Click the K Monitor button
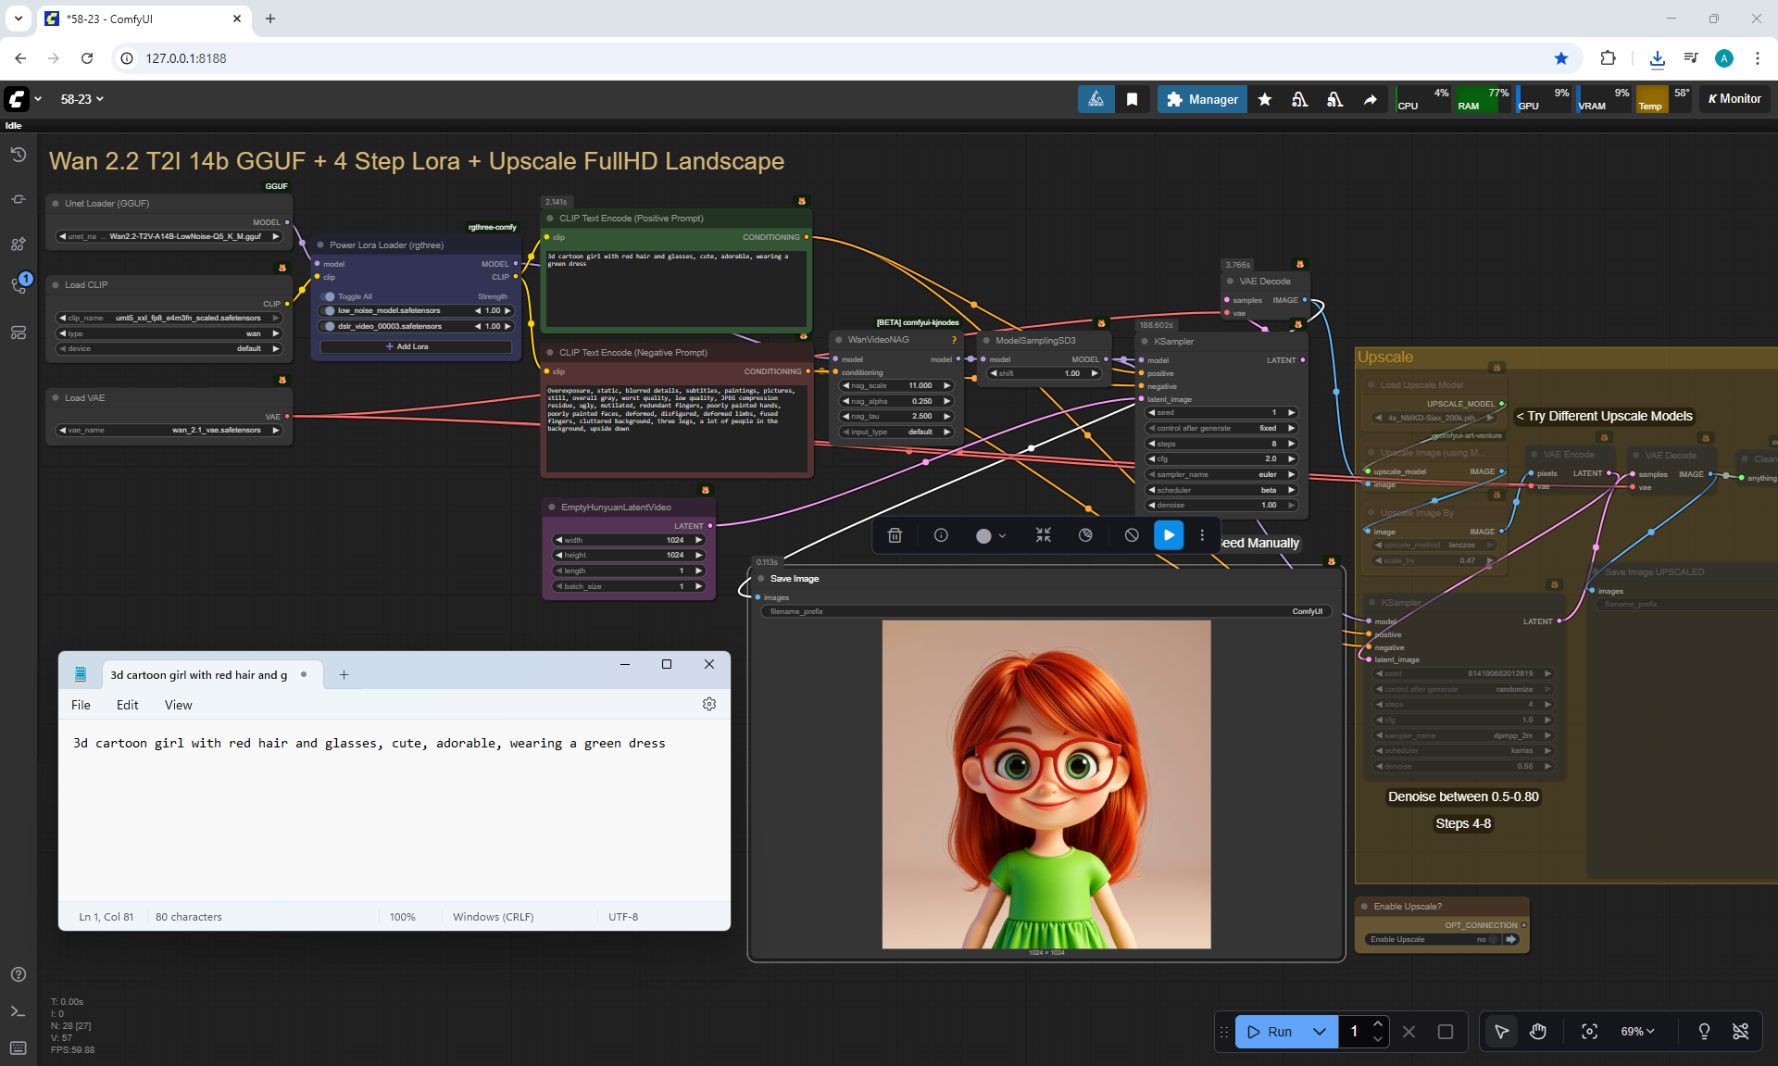The width and height of the screenshot is (1778, 1066). (1734, 99)
